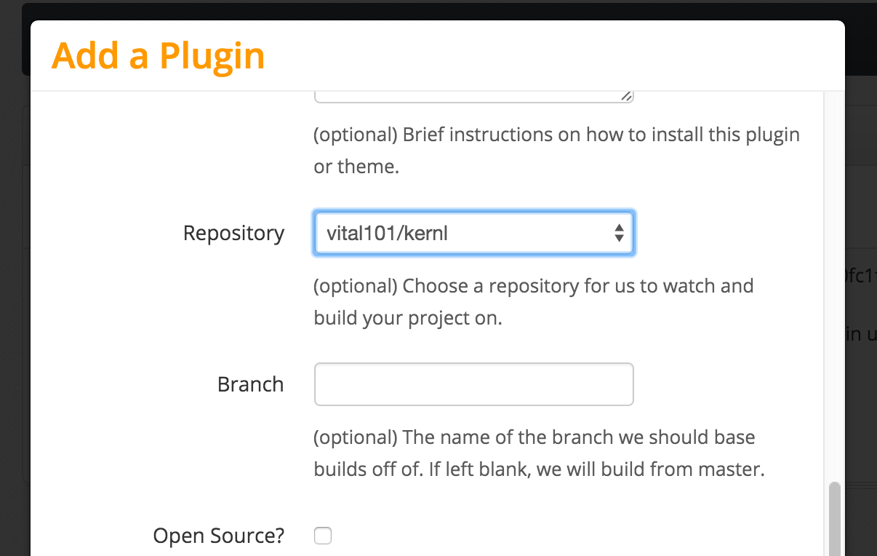The height and width of the screenshot is (556, 877).
Task: Click the Branch field label
Action: [x=250, y=384]
